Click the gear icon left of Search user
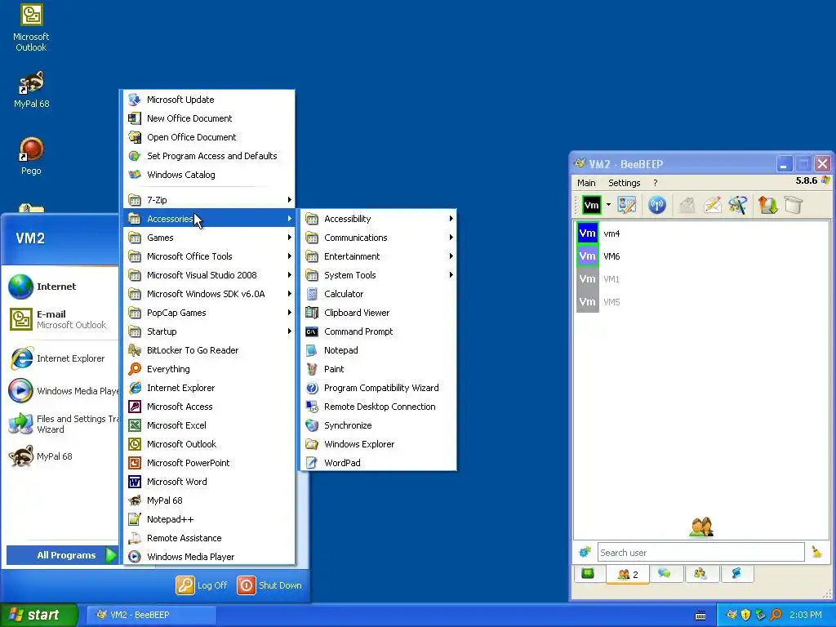836x627 pixels. tap(585, 552)
